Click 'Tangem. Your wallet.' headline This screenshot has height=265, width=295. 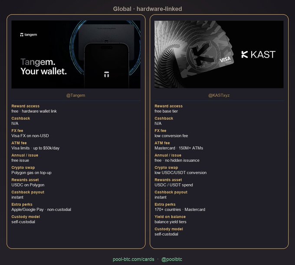pyautogui.click(x=44, y=67)
